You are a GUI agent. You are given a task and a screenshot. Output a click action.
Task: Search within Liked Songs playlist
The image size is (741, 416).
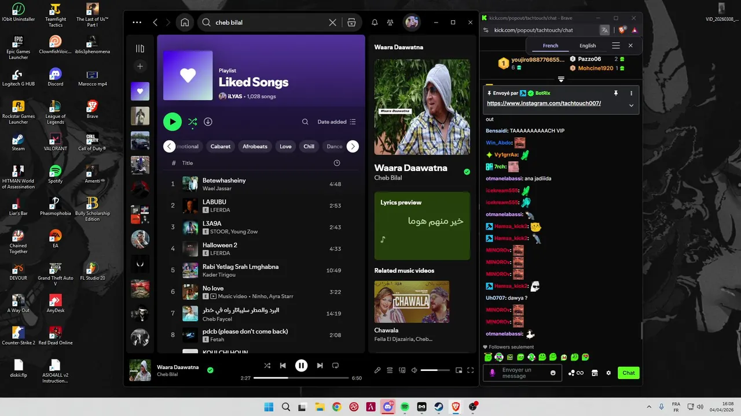tap(305, 122)
